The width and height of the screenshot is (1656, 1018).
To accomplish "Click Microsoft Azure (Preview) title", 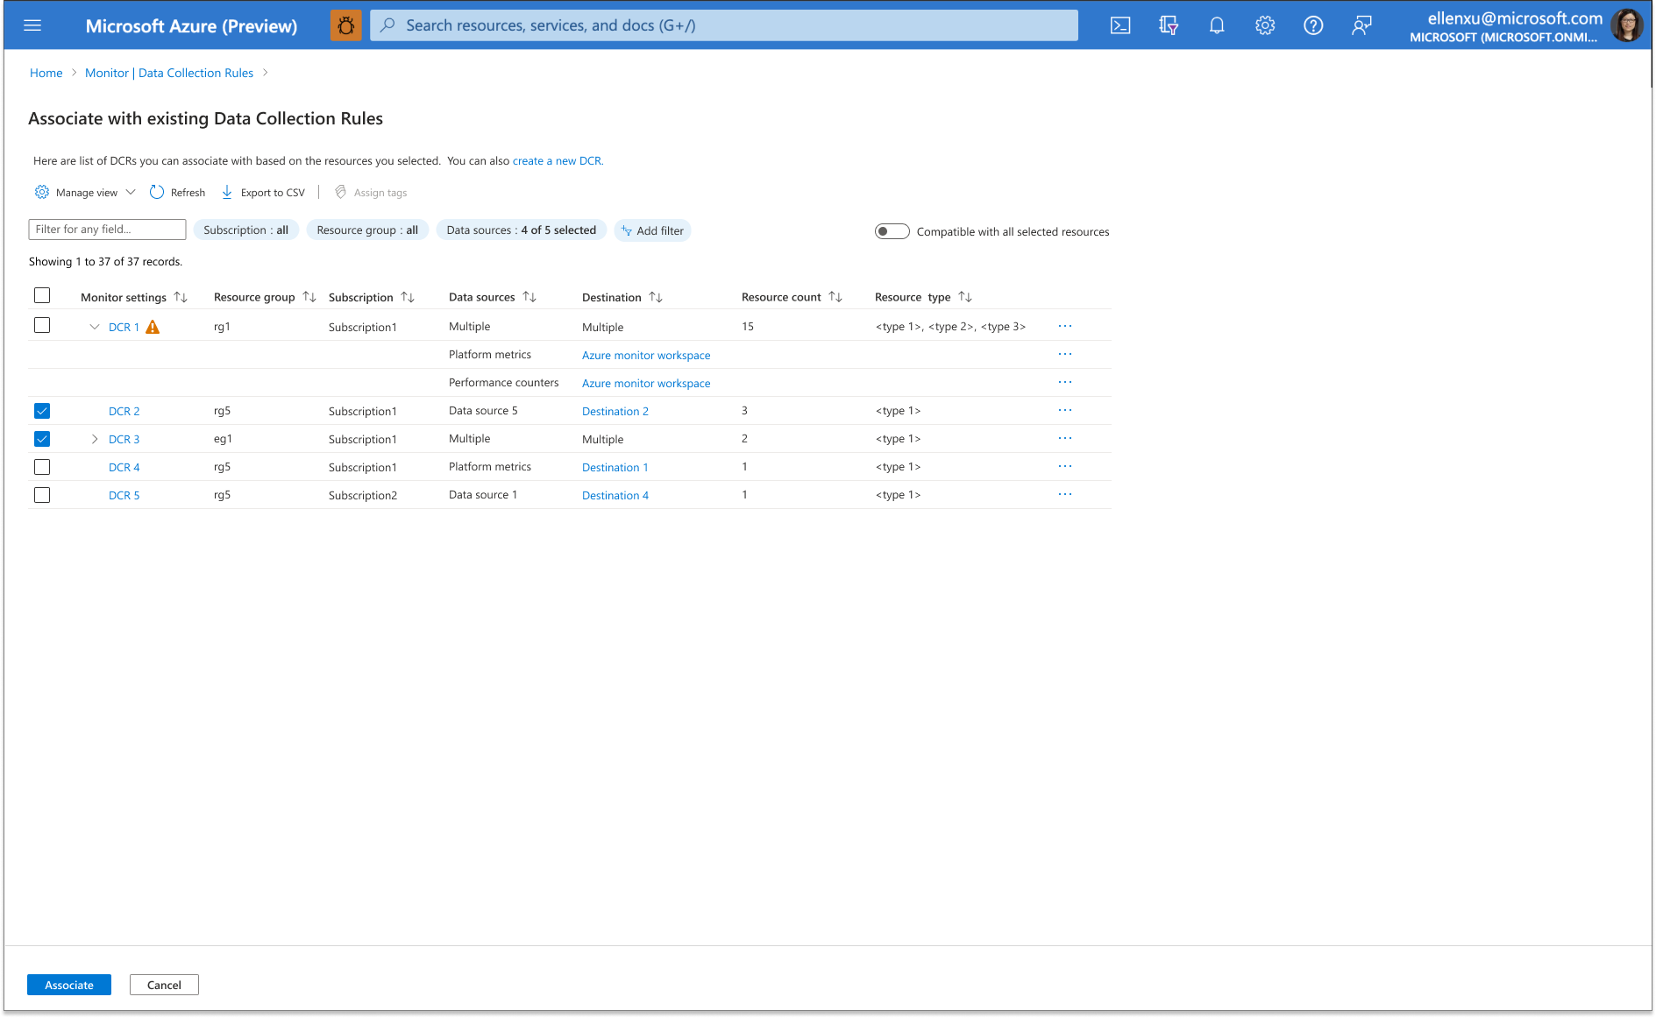I will tap(191, 25).
